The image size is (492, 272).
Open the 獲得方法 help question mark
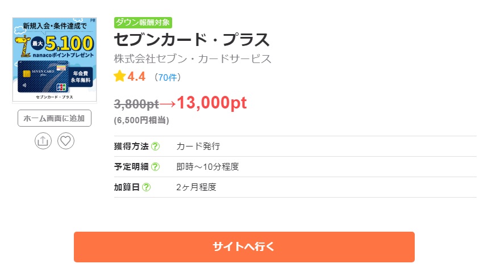(x=155, y=146)
